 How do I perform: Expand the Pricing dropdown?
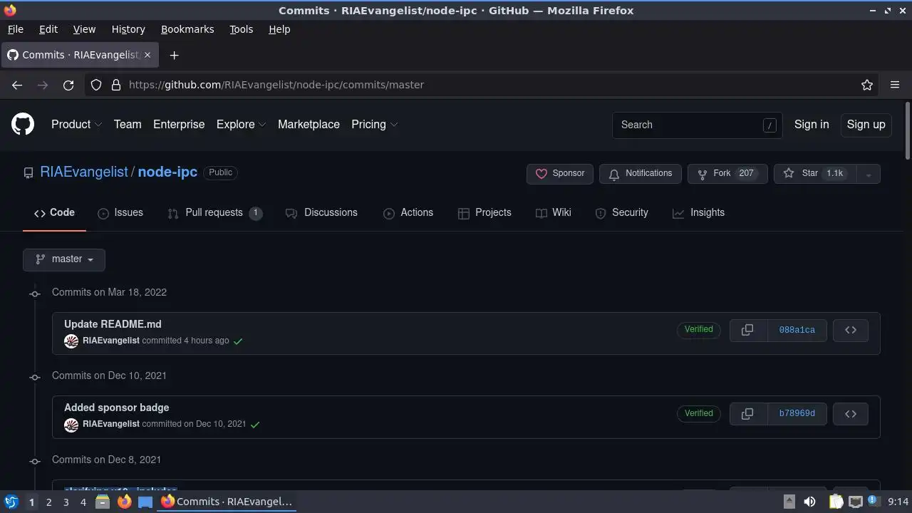pyautogui.click(x=374, y=124)
